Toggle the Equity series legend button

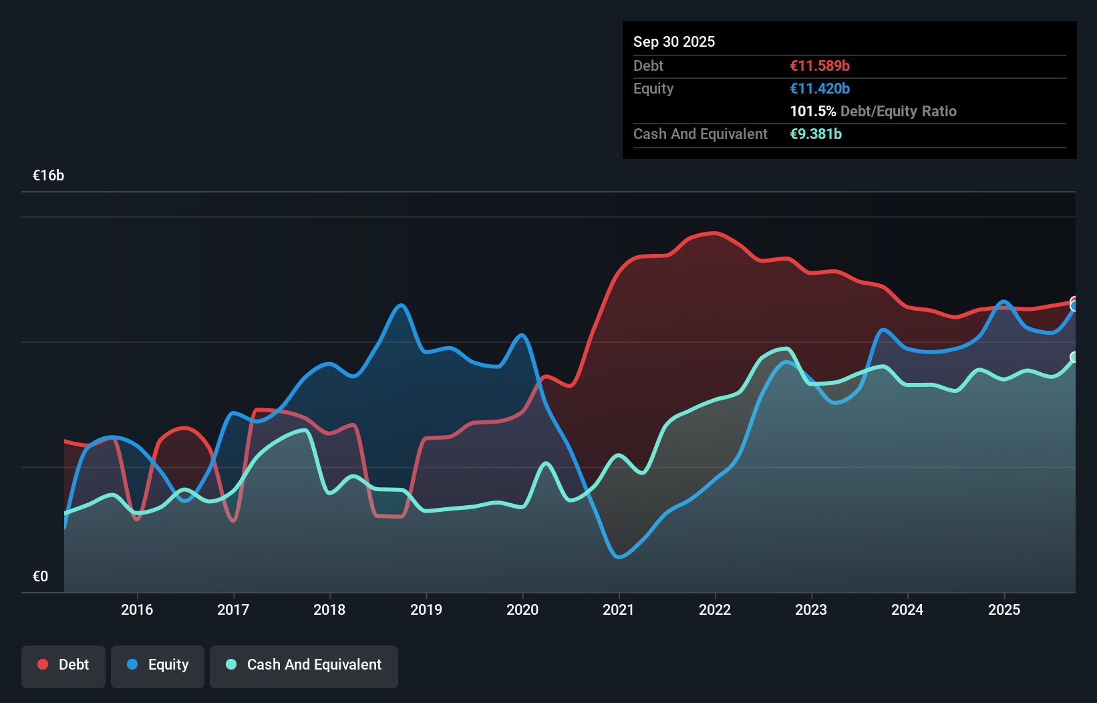pyautogui.click(x=158, y=666)
